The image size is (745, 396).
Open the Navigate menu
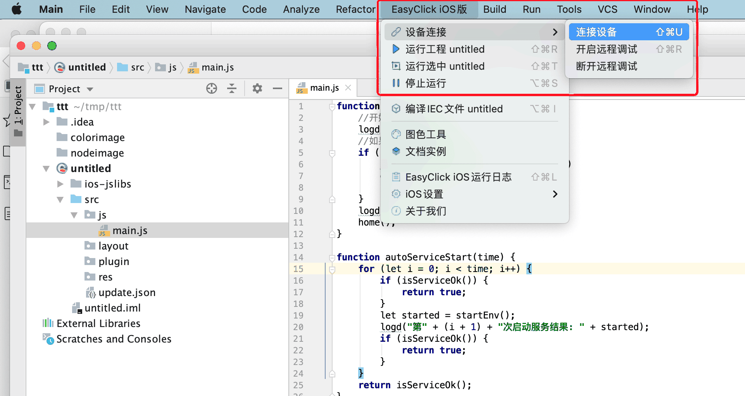click(x=205, y=9)
